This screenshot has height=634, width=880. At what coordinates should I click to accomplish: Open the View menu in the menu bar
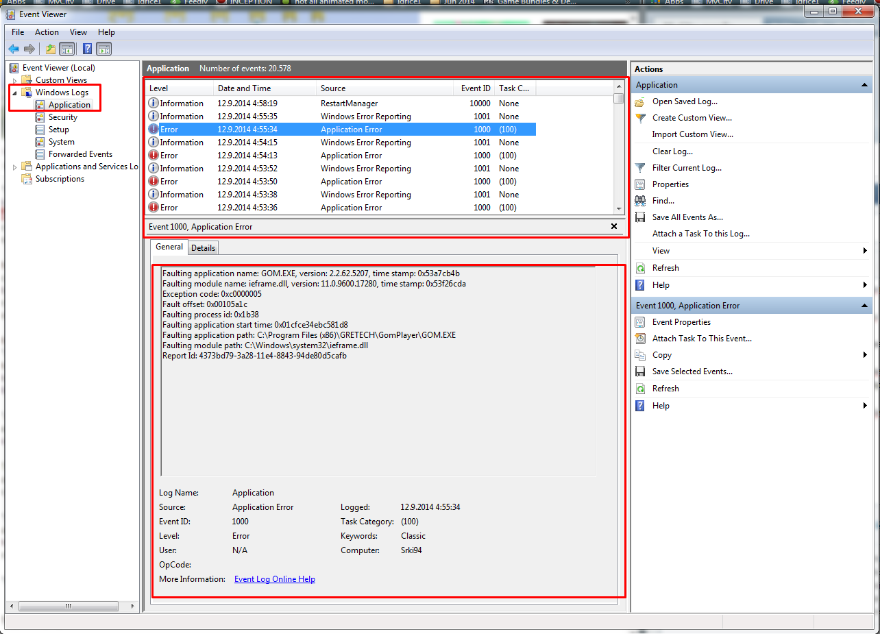[79, 32]
